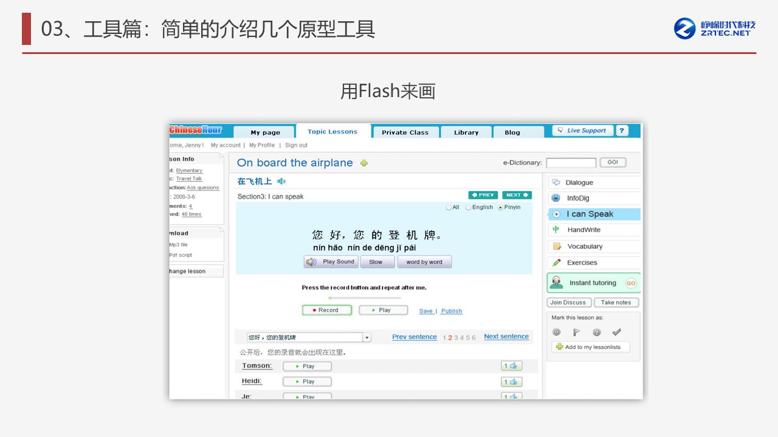Switch to the Private Class tab
The image size is (778, 437).
coord(405,132)
